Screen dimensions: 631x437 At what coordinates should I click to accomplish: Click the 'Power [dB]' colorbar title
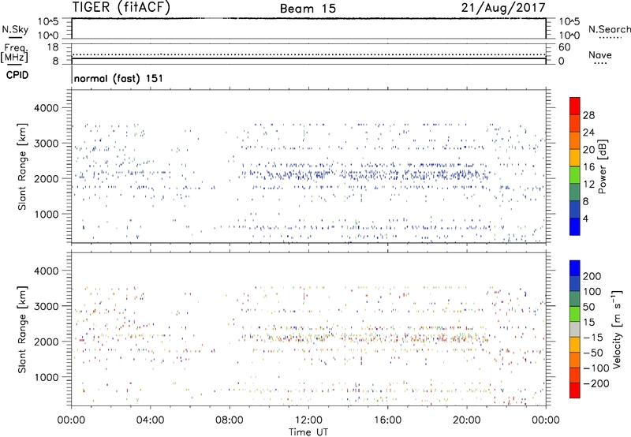603,166
